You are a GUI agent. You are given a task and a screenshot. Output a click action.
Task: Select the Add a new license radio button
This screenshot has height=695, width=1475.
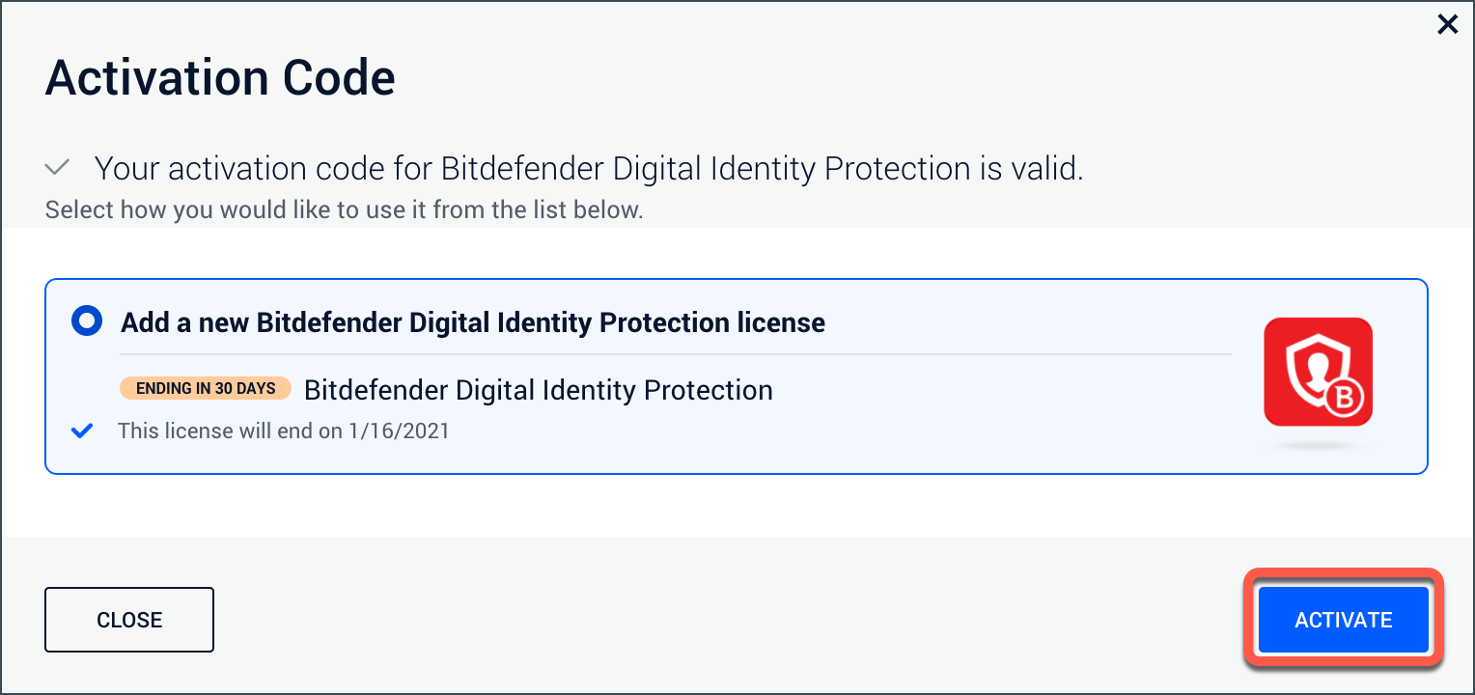pos(87,321)
